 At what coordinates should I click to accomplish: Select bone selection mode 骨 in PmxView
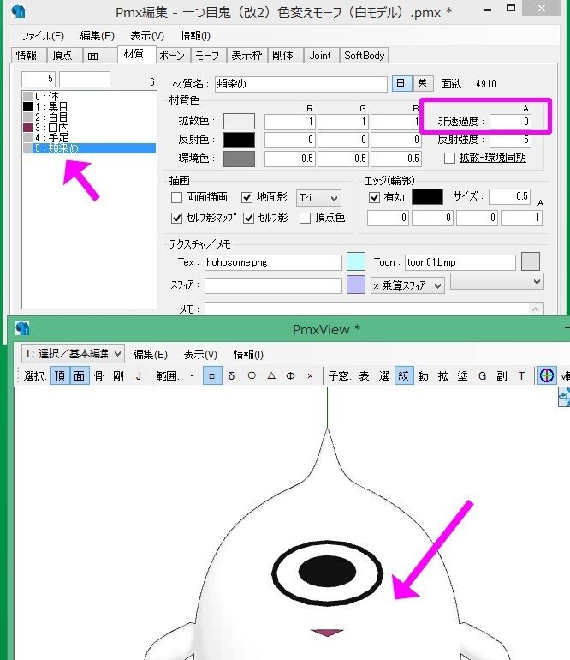pyautogui.click(x=98, y=375)
